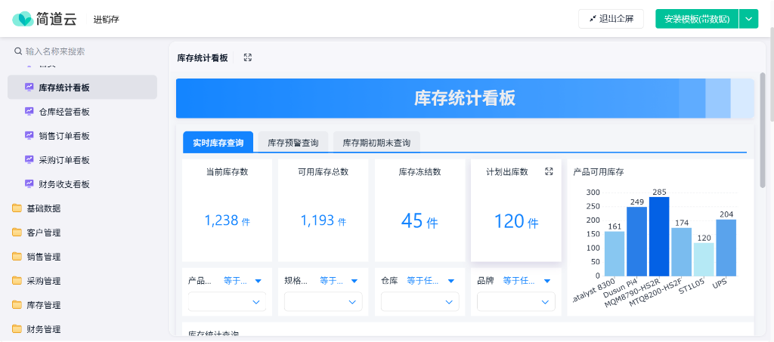Open 采购订单看板 in the sidebar

pyautogui.click(x=82, y=159)
